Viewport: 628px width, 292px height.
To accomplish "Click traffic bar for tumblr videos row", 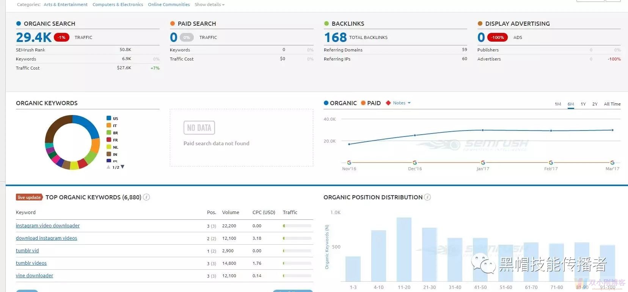I will [297, 263].
